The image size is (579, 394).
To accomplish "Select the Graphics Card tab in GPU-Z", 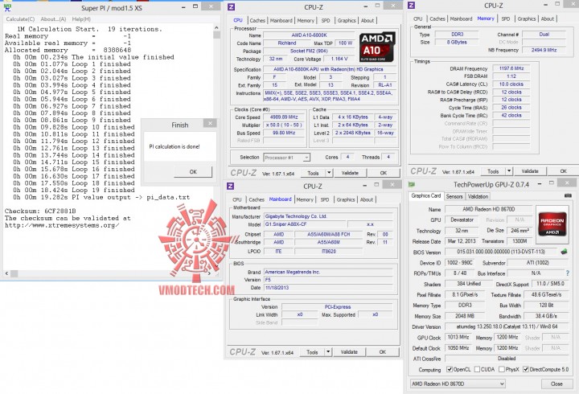I will point(425,195).
